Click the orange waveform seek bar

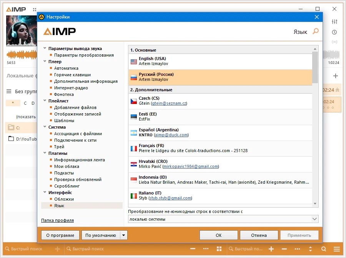coord(22,55)
